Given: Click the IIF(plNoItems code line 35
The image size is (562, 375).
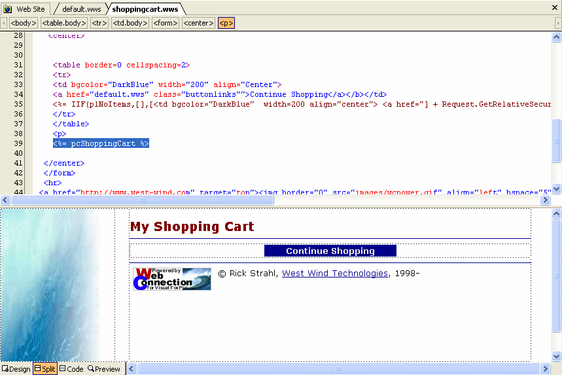Looking at the screenshot, I should (x=302, y=104).
